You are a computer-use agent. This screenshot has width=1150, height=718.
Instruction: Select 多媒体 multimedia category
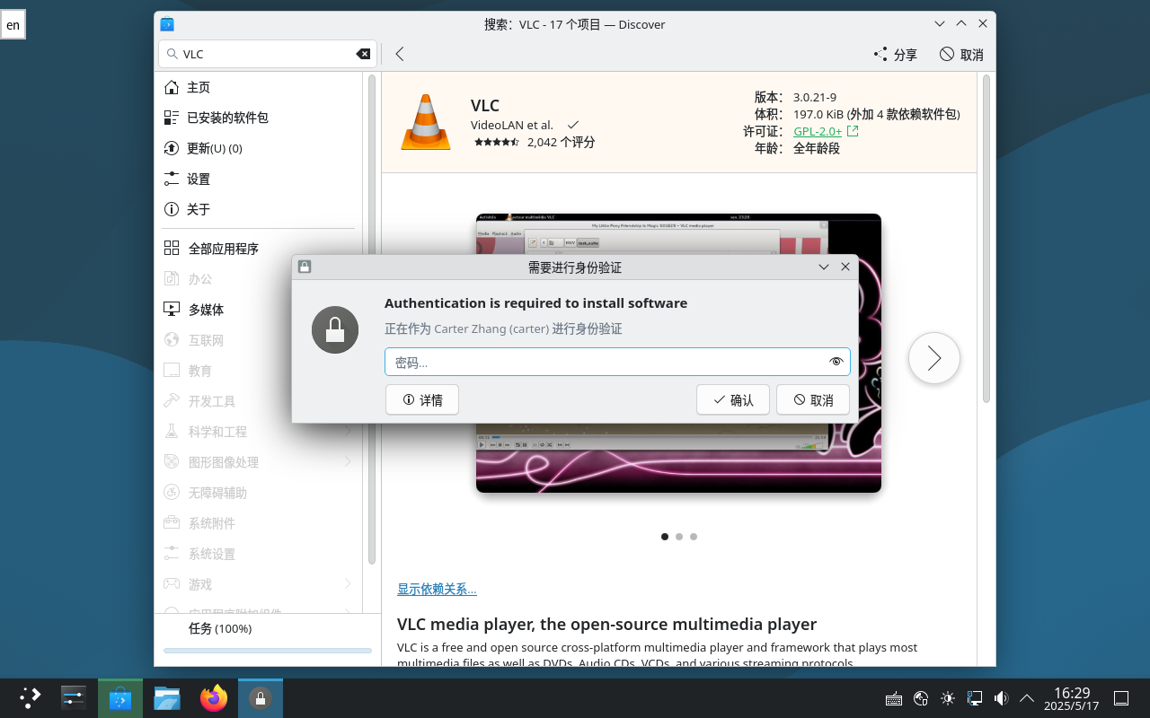click(259, 310)
